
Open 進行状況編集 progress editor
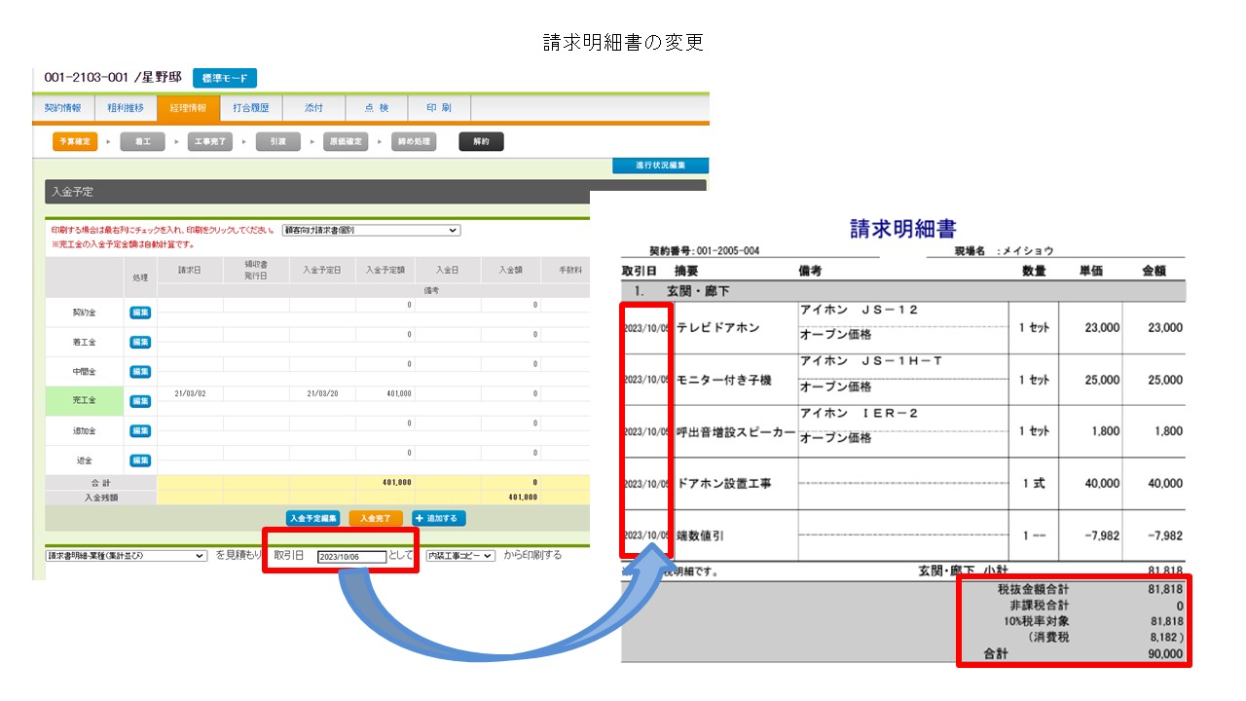click(660, 166)
